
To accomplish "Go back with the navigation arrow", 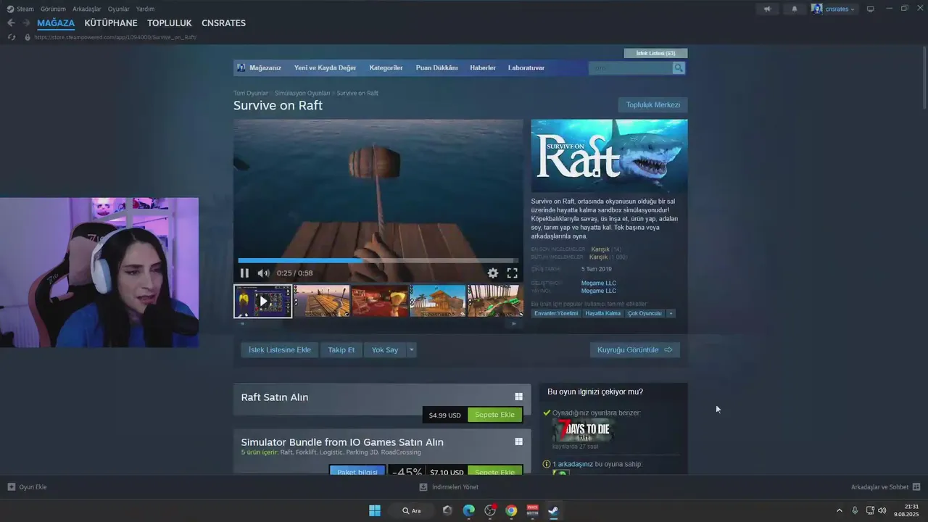I will pos(11,23).
